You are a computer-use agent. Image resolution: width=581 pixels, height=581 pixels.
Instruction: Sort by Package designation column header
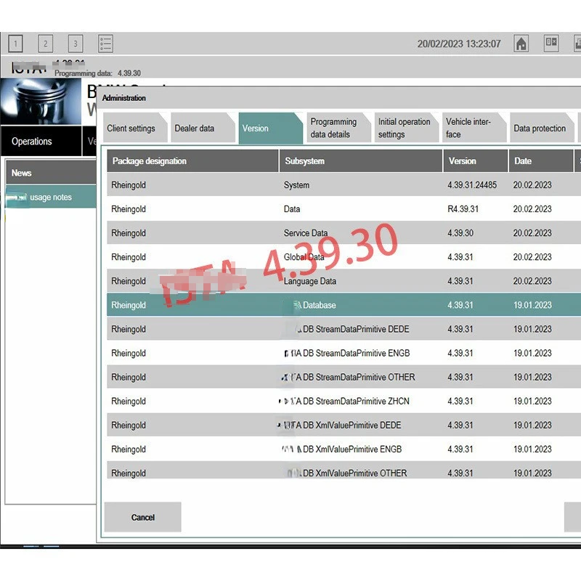pyautogui.click(x=192, y=161)
